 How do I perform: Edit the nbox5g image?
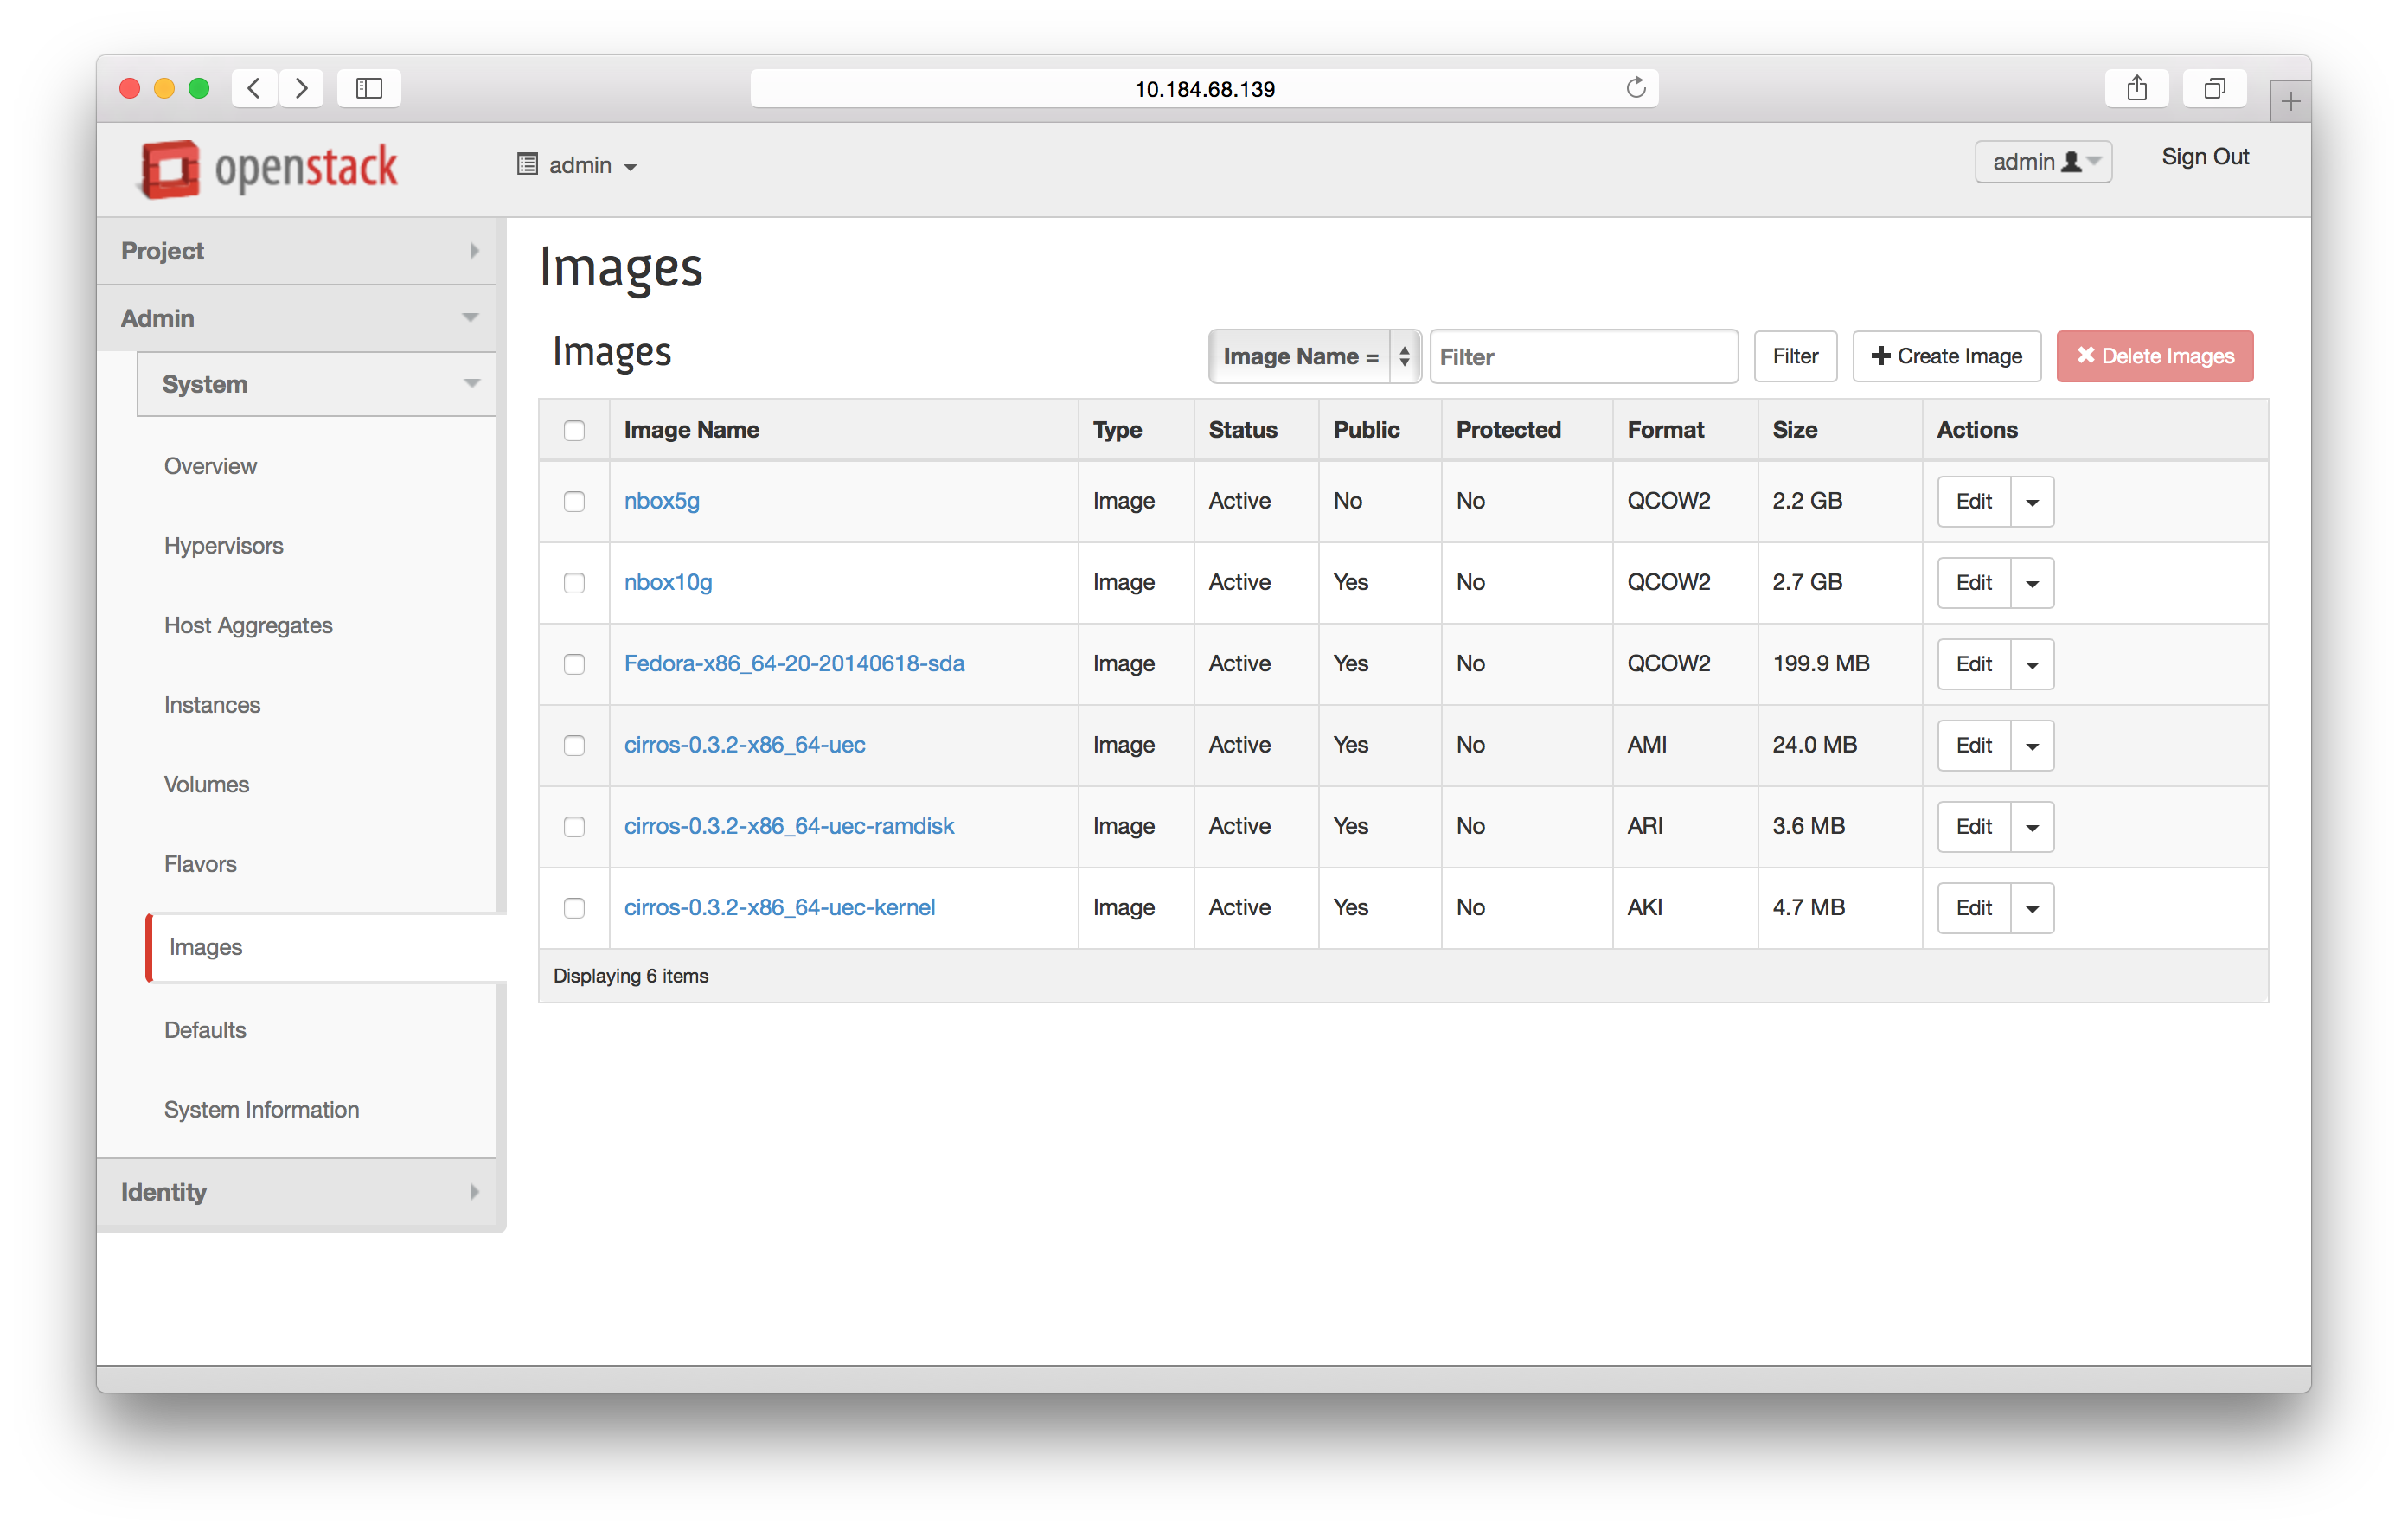[1974, 501]
